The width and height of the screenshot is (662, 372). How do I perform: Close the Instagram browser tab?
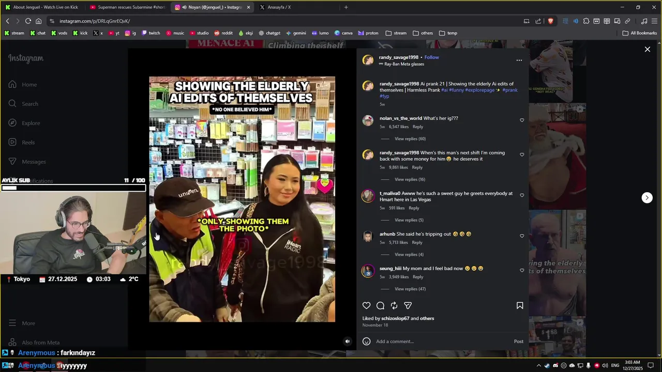[x=249, y=7]
